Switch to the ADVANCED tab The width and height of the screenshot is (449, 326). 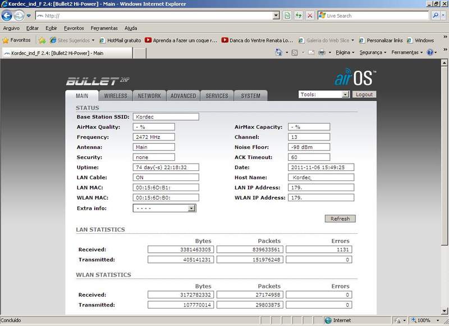point(184,96)
